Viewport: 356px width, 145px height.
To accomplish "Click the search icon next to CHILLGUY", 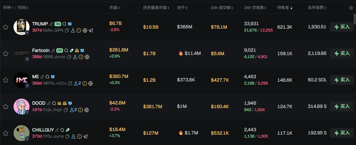I will 62,130.
